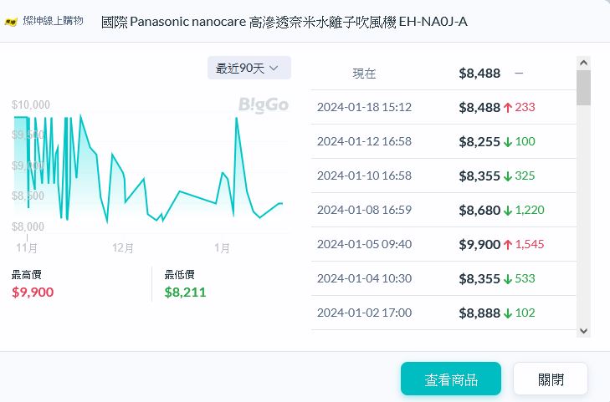Screen dimensions: 610x402
Task: Select the 2024-01-12 16:58 price row
Action: [443, 141]
